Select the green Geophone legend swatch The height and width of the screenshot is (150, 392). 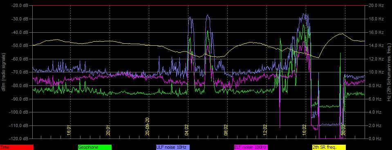pyautogui.click(x=95, y=148)
